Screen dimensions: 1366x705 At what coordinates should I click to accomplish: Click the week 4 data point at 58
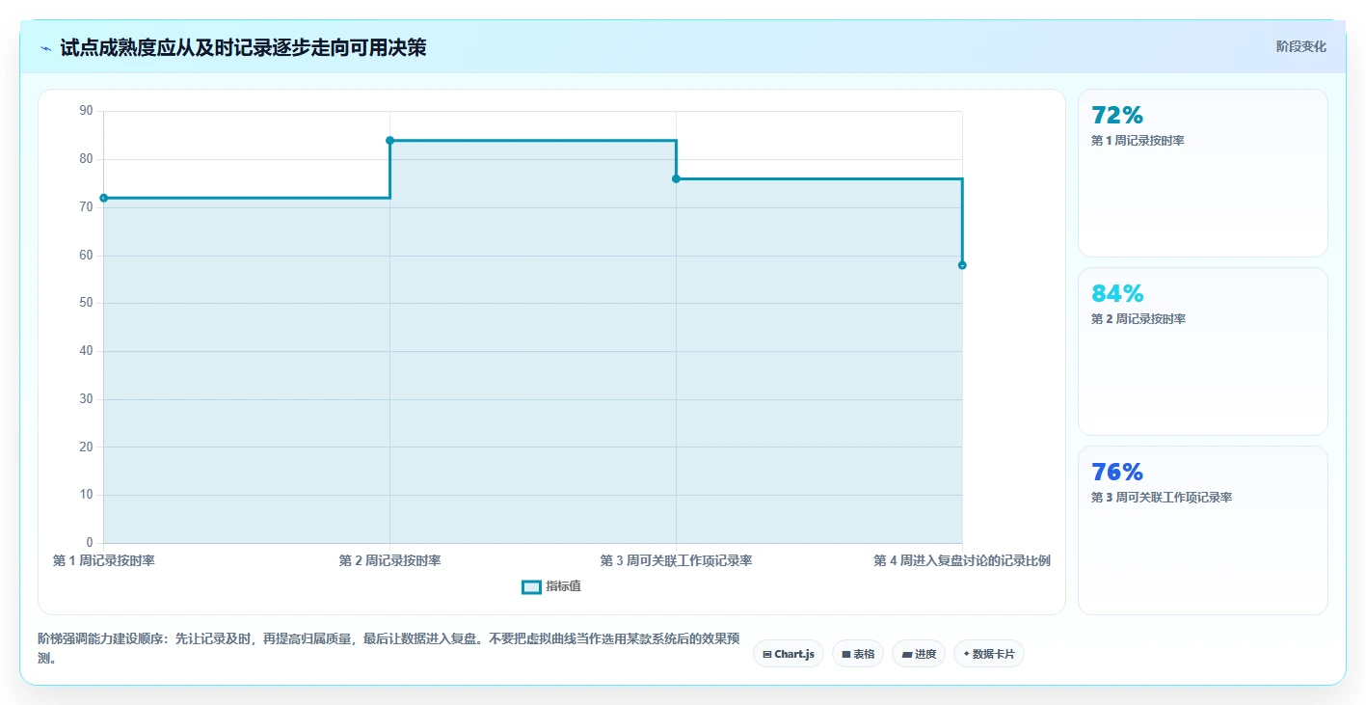[962, 265]
